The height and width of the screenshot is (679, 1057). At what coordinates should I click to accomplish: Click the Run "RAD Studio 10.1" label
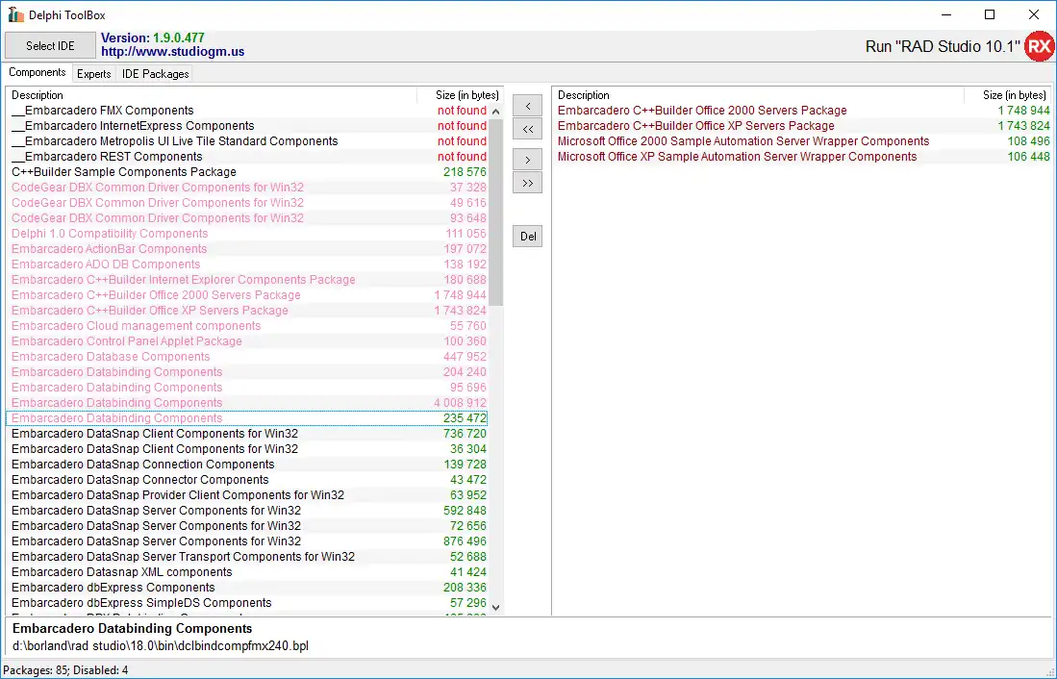click(x=943, y=46)
